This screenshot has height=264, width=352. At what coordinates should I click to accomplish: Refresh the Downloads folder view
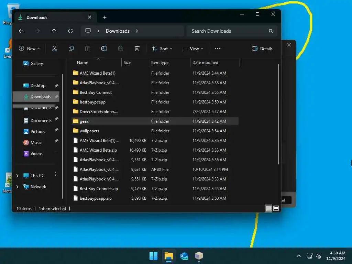(x=70, y=31)
